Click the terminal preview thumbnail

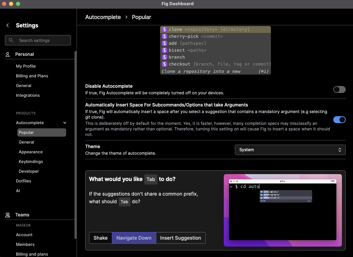coord(283,210)
